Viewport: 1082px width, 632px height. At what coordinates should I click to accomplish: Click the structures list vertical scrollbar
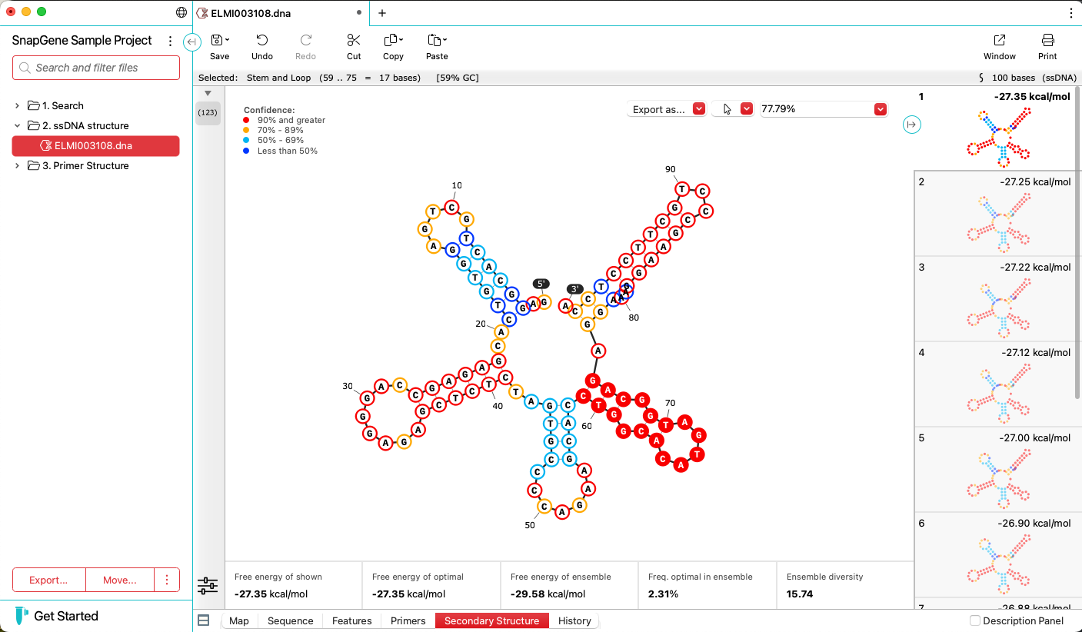pos(1079,242)
